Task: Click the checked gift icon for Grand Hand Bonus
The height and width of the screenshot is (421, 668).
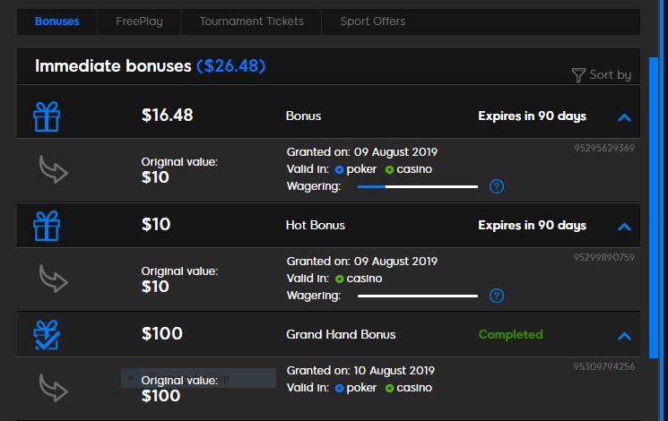Action: [47, 335]
